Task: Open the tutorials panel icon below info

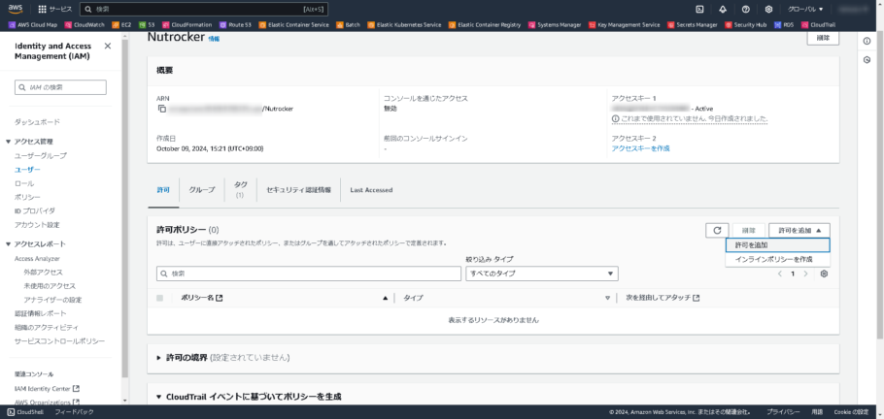Action: coord(867,60)
